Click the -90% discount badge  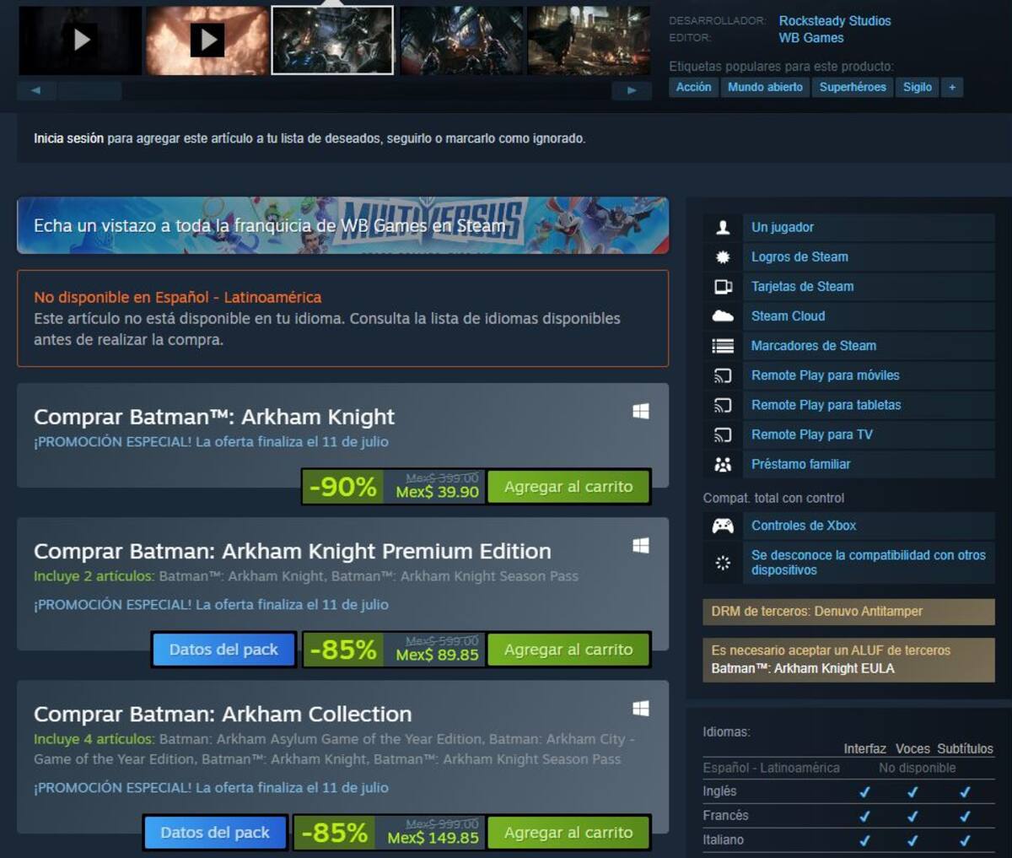(343, 487)
